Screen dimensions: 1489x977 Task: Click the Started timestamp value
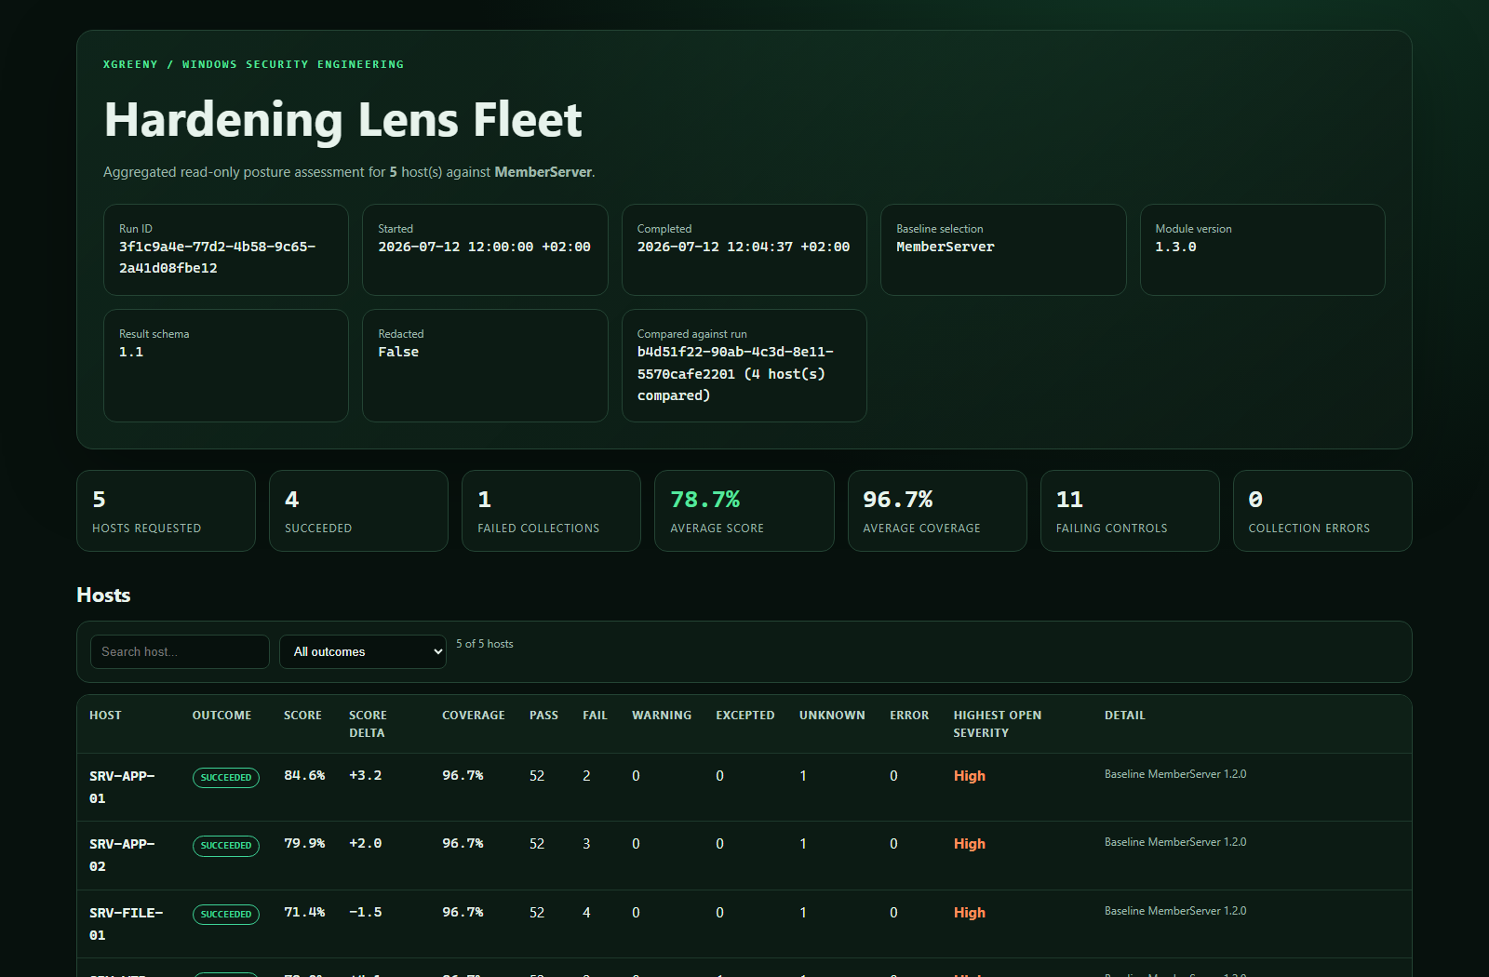click(x=484, y=247)
